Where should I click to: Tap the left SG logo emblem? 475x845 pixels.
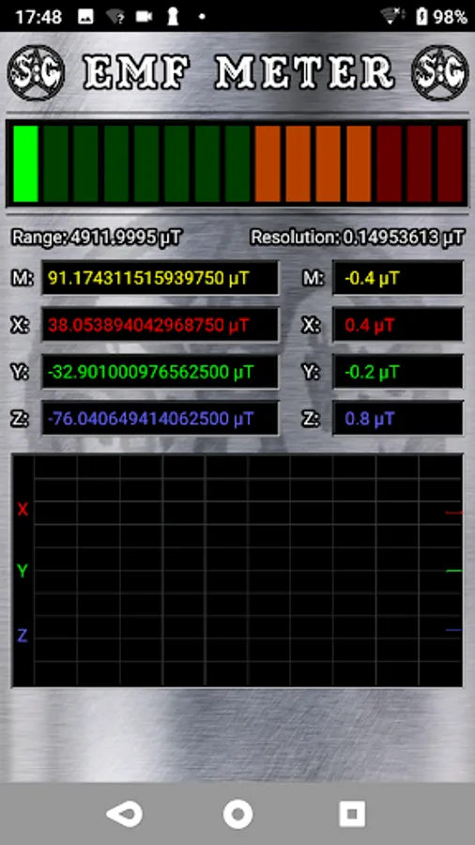click(36, 72)
